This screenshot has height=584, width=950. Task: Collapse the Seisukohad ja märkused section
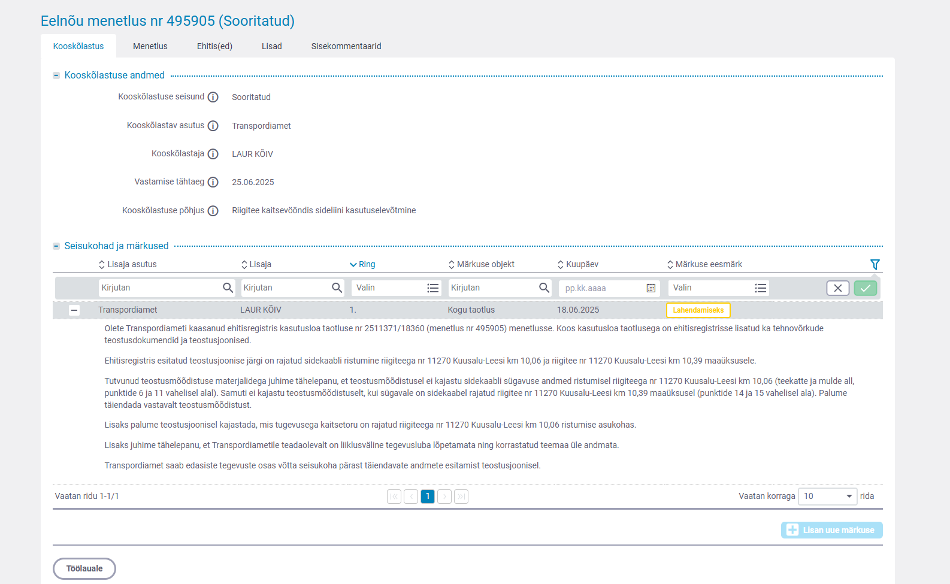point(56,246)
